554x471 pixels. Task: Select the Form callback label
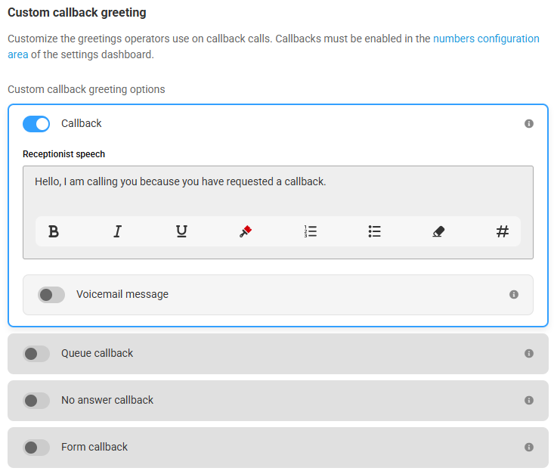[94, 447]
